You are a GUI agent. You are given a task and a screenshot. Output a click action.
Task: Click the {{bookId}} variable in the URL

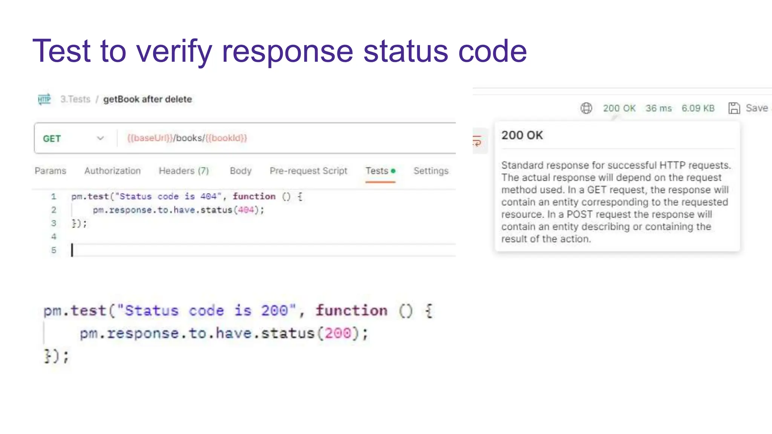click(x=226, y=138)
